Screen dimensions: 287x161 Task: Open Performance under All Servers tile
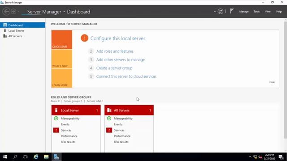tap(122, 136)
